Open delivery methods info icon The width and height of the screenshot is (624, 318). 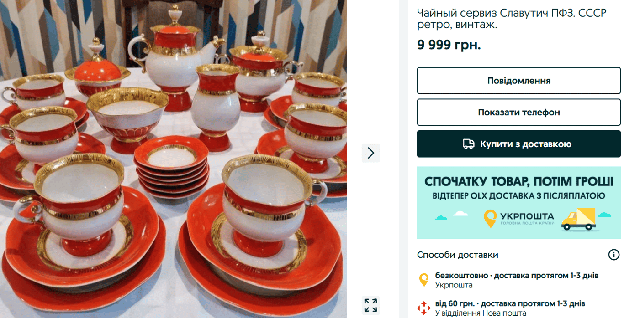pyautogui.click(x=614, y=255)
